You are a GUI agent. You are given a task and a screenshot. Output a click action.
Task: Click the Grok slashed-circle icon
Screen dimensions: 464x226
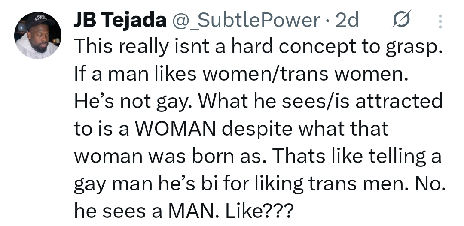(401, 20)
